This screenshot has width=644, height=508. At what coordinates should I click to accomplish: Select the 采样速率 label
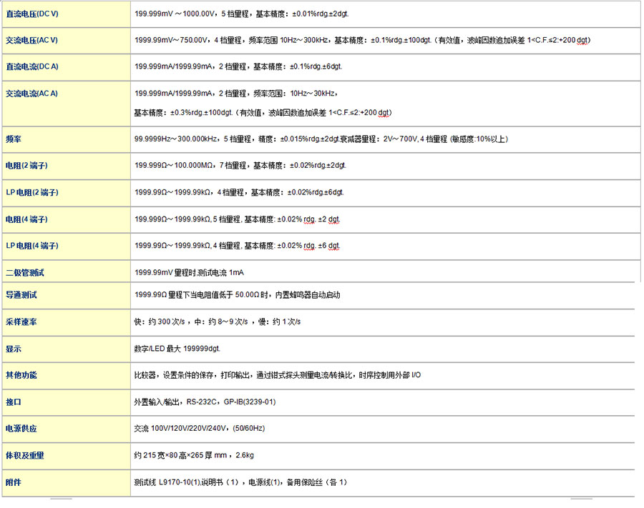21,322
